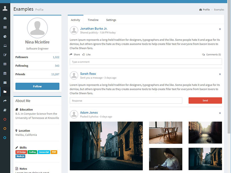Click Adam Jones avatar image
This screenshot has height=173, width=231.
pos(74,114)
